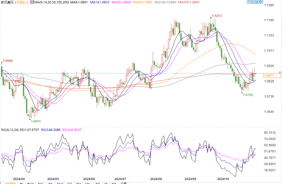
Task: Click the 1.1213 high price marker
Action: click(217, 16)
